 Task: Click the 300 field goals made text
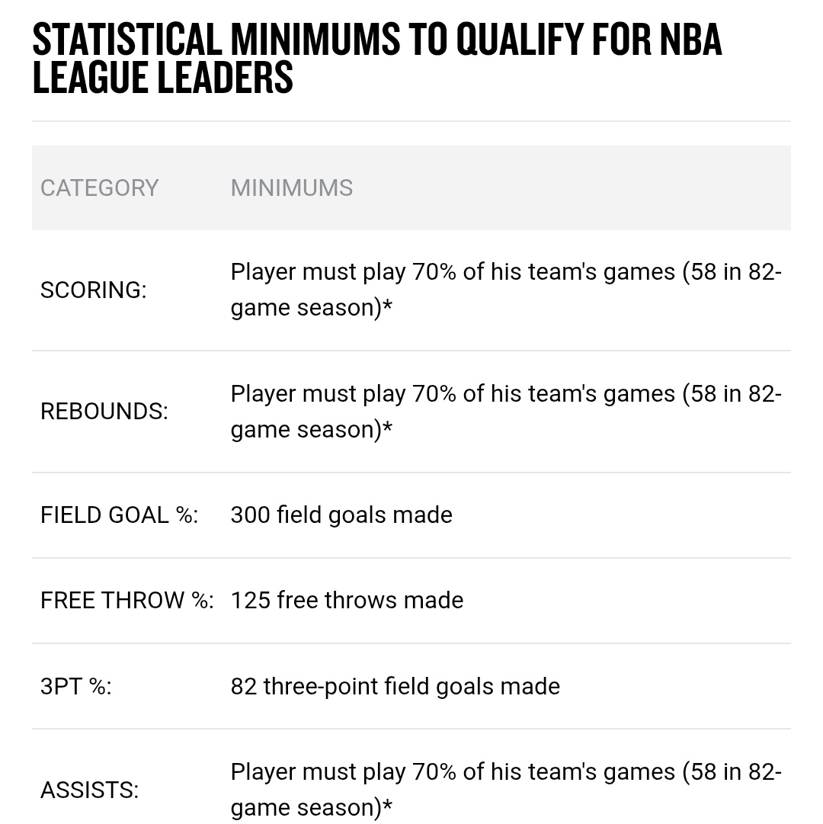341,515
